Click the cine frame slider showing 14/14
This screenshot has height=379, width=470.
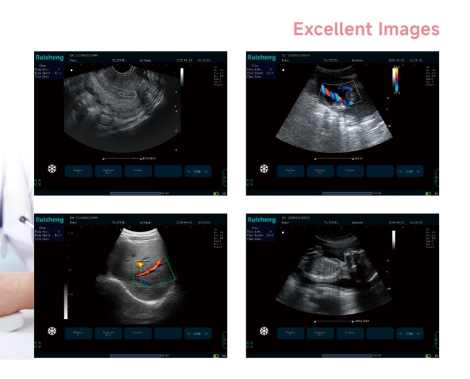coord(334,159)
